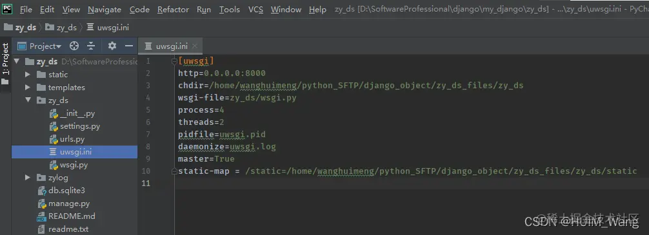Click the urls.py Python file icon

click(x=54, y=139)
